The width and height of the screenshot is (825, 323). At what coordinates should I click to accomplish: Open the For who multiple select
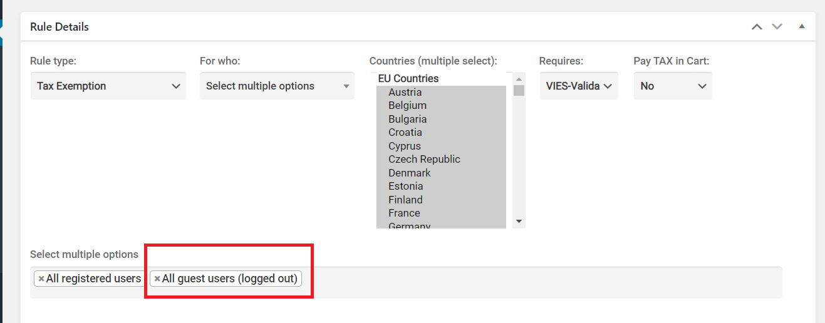pos(277,86)
